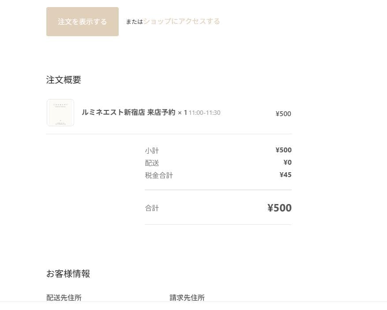
Task: Click the 合計 total label
Action: [x=152, y=208]
